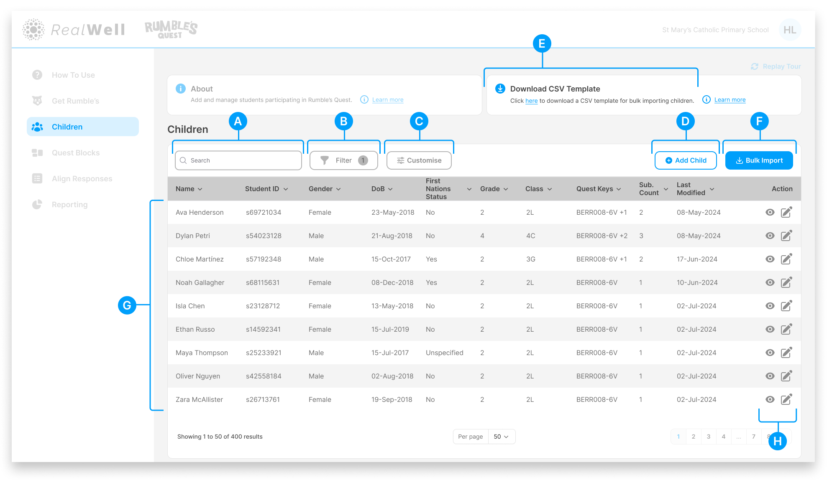Click the Add Child button
Viewport: 832px width, 485px height.
tap(685, 160)
